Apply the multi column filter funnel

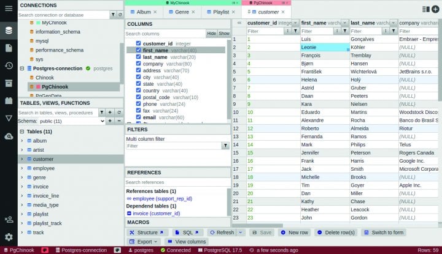[225, 146]
